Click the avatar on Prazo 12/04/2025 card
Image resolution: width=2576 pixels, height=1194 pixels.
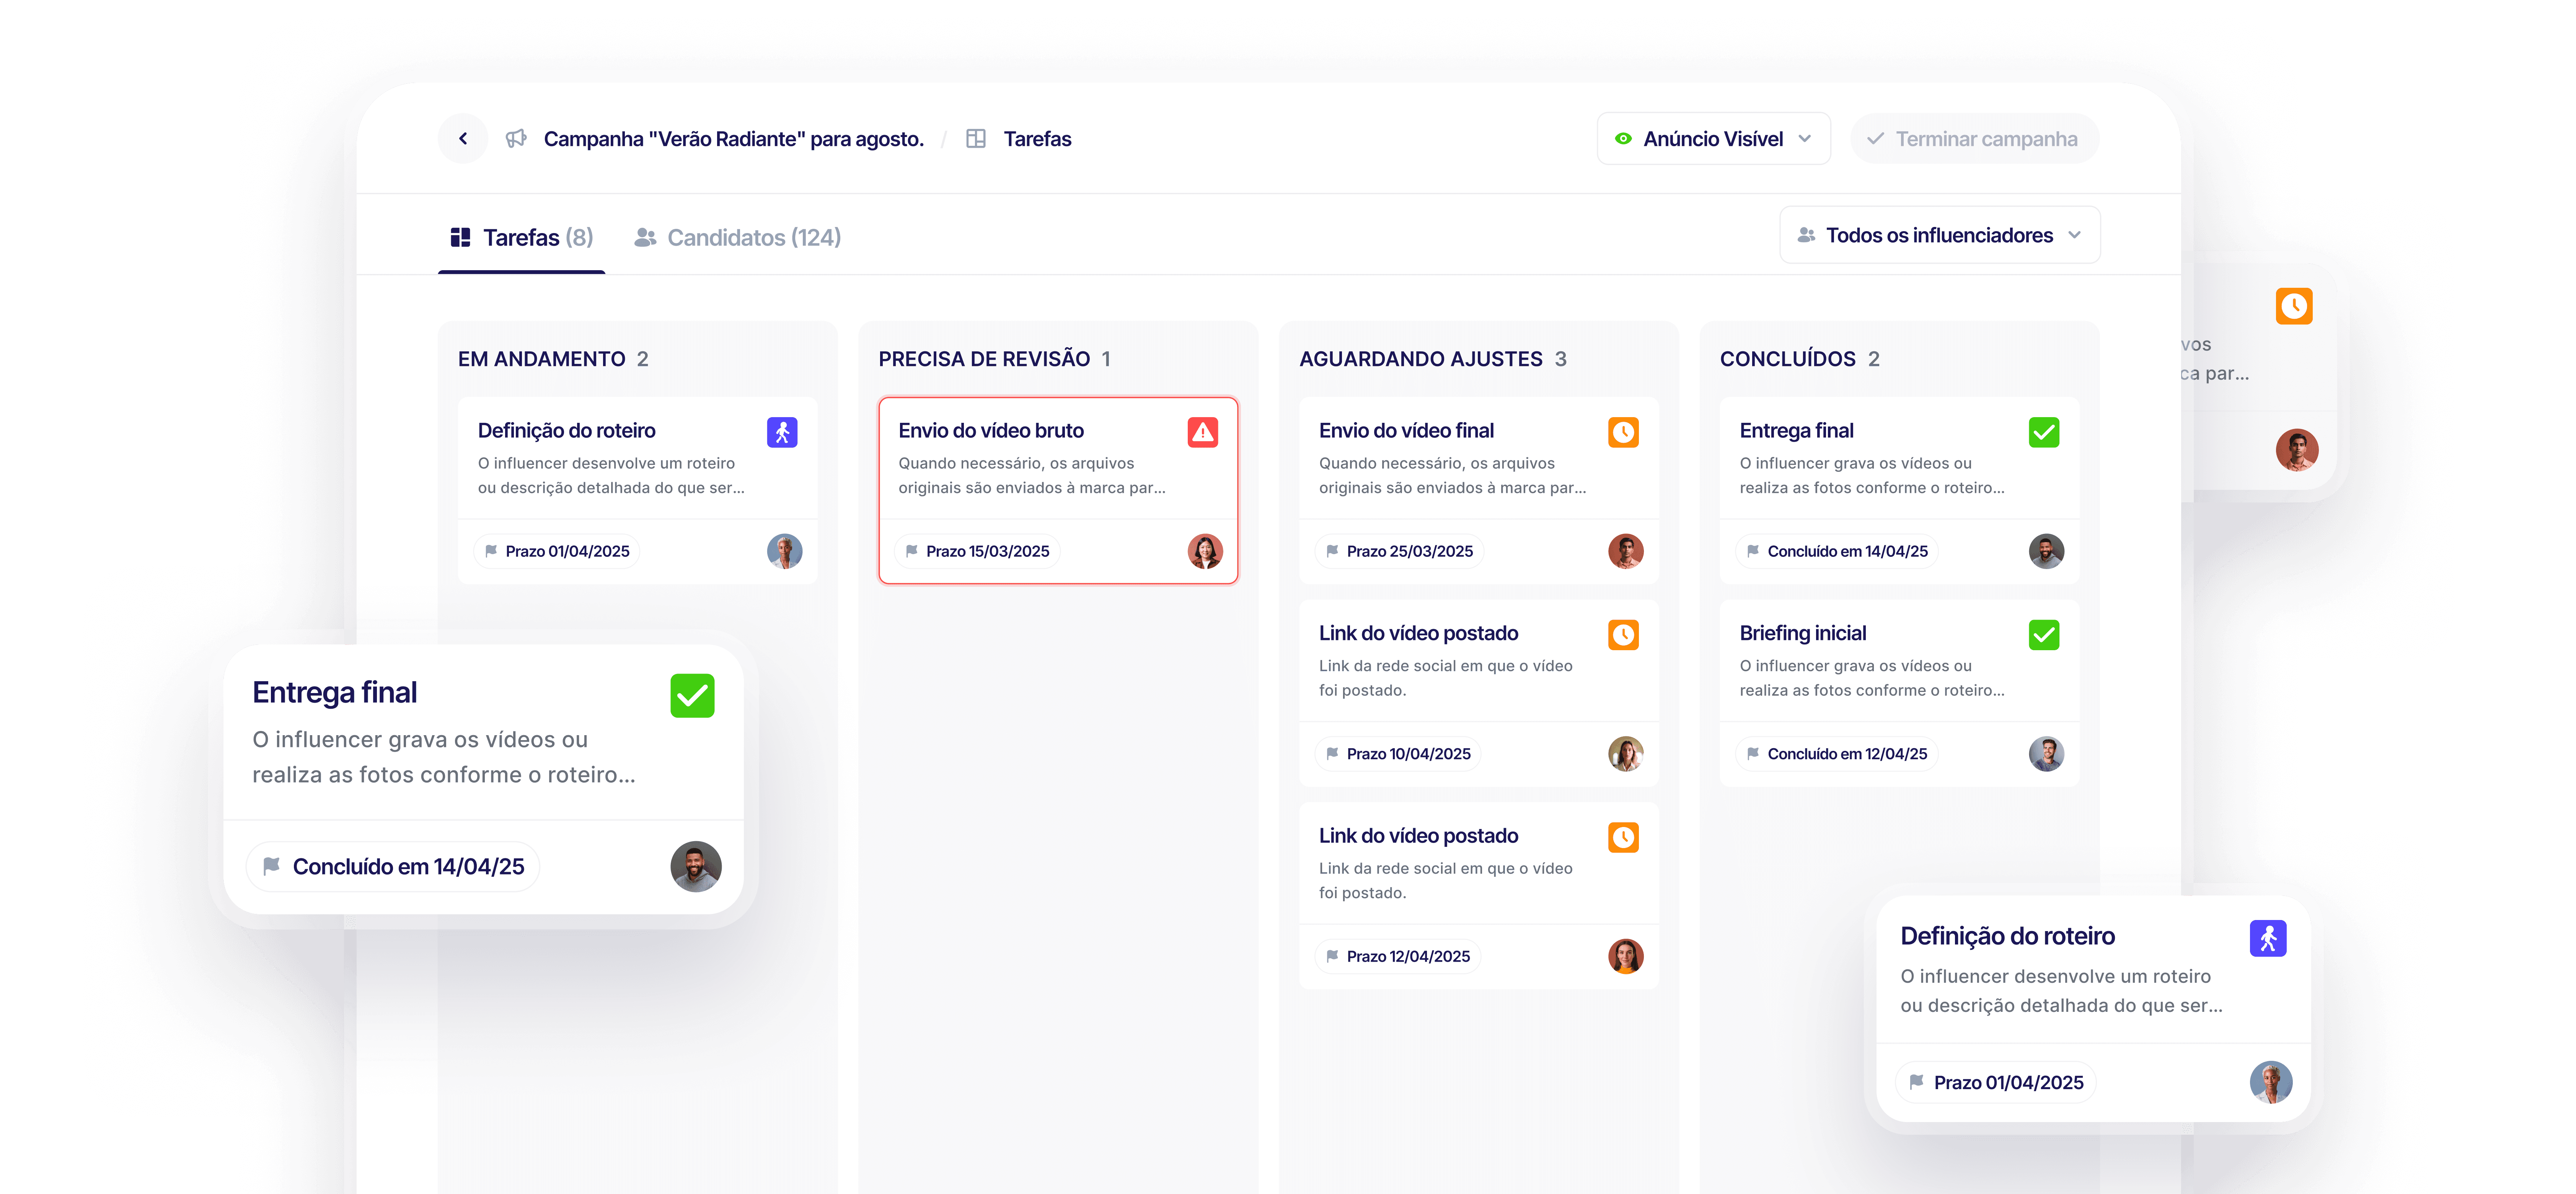1625,956
